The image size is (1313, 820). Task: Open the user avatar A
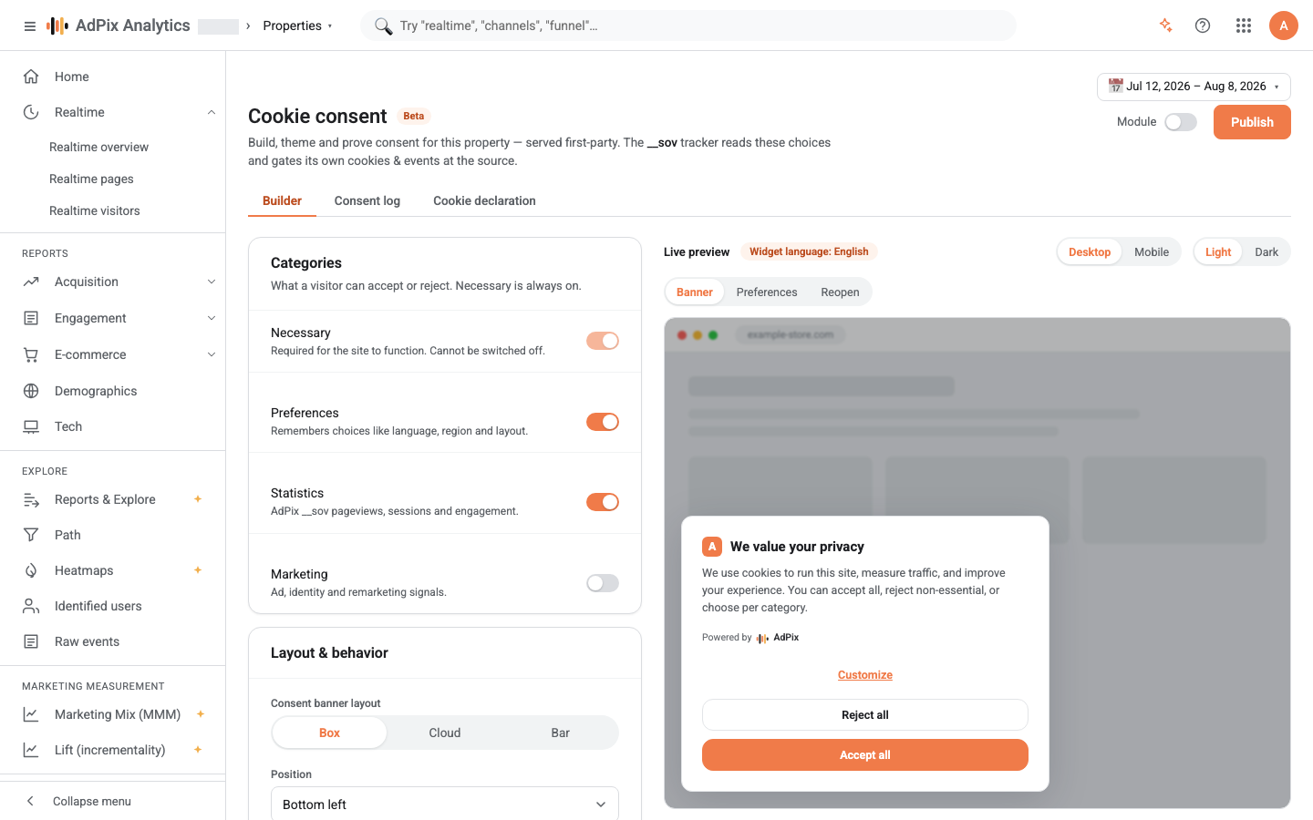(x=1284, y=26)
